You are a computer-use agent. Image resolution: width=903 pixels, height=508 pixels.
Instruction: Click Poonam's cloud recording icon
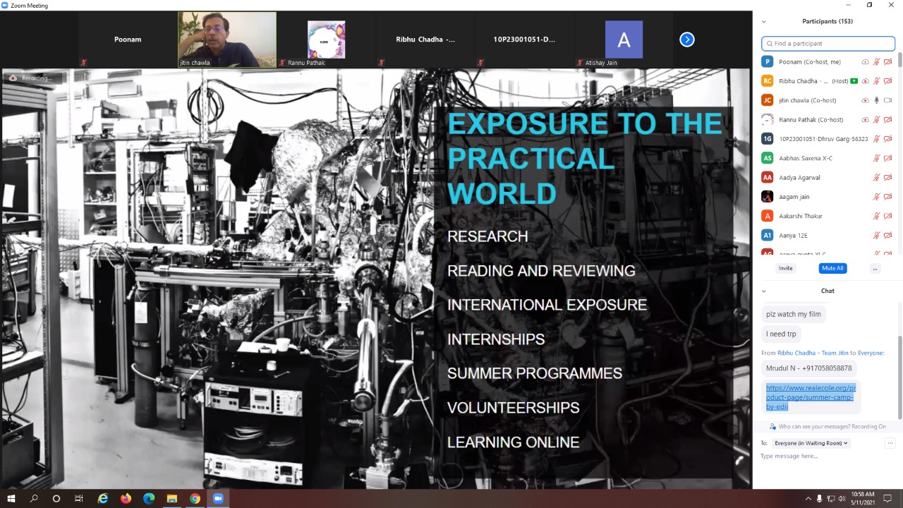[x=866, y=62]
